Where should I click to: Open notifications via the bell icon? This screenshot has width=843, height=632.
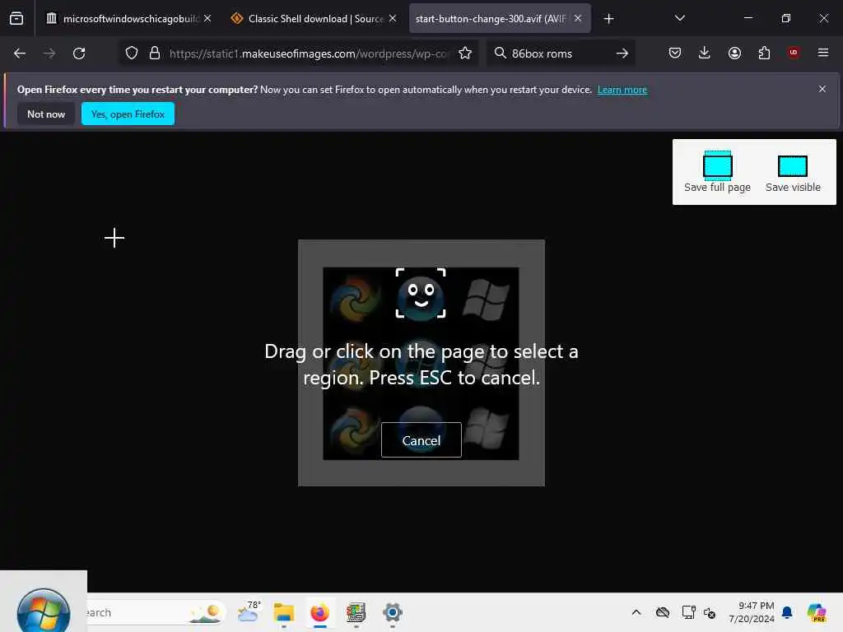pos(787,612)
